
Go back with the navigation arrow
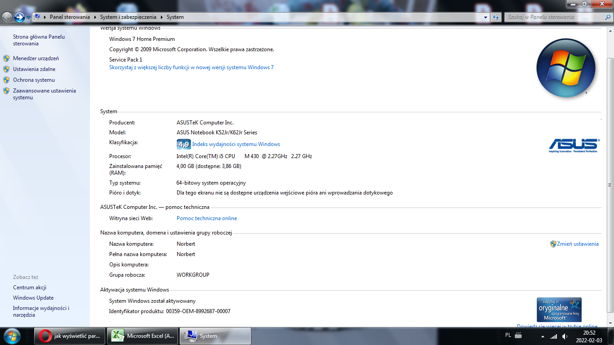click(7, 17)
